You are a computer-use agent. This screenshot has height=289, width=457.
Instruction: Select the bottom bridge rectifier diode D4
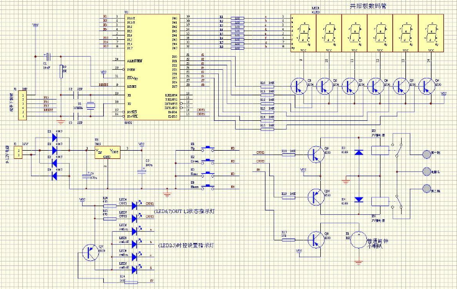tap(54, 176)
